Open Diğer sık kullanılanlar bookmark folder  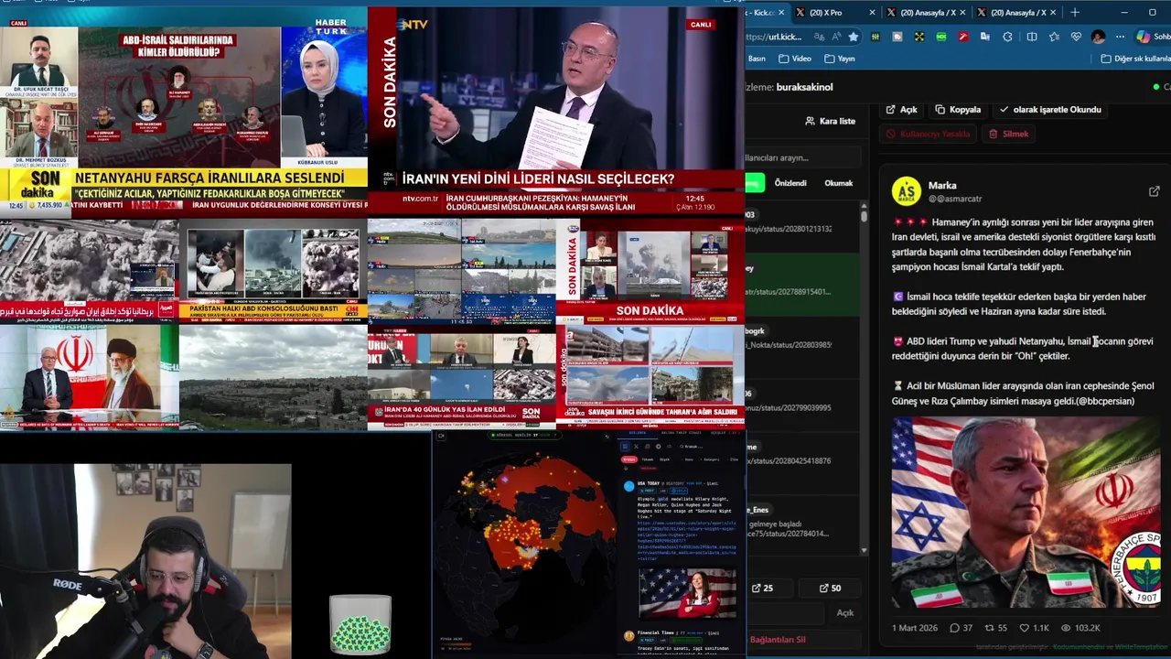click(1134, 59)
